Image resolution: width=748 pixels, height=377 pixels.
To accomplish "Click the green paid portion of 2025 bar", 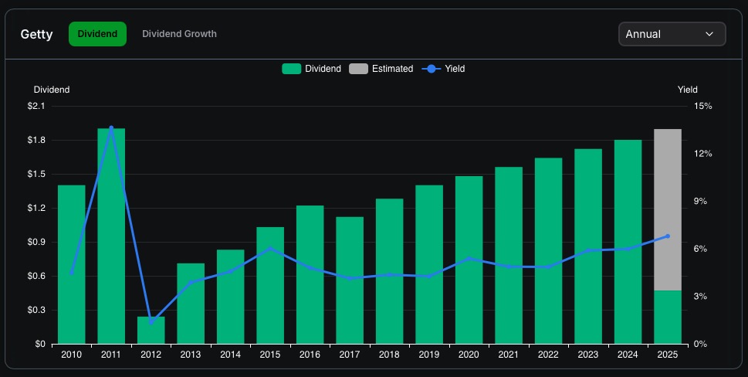I will 668,318.
